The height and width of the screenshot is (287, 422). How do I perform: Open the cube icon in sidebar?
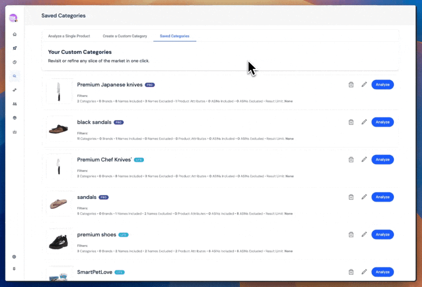coord(14,118)
